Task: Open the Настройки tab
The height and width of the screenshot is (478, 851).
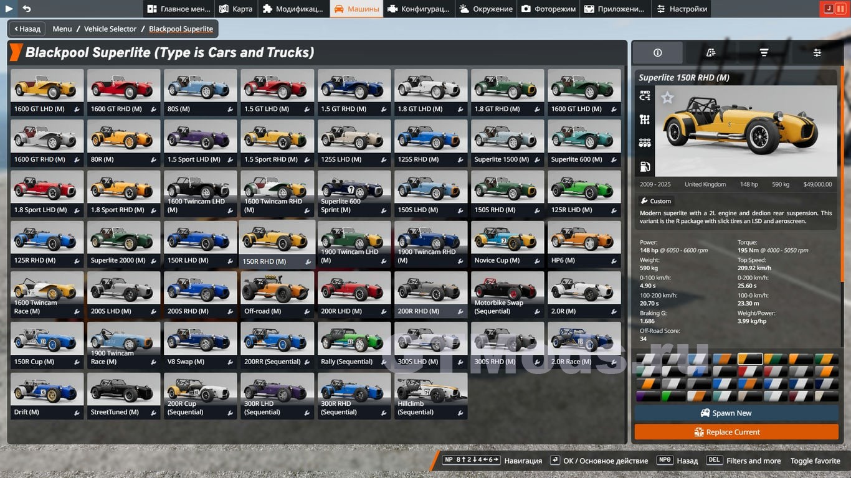Action: [682, 9]
